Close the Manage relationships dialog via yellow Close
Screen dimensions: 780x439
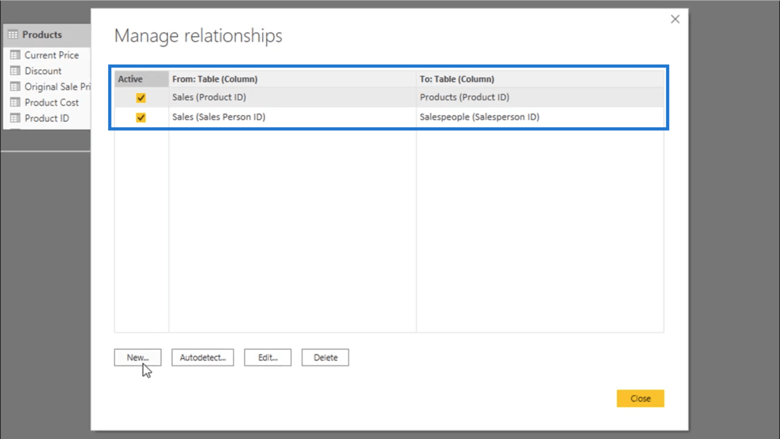[x=640, y=398]
